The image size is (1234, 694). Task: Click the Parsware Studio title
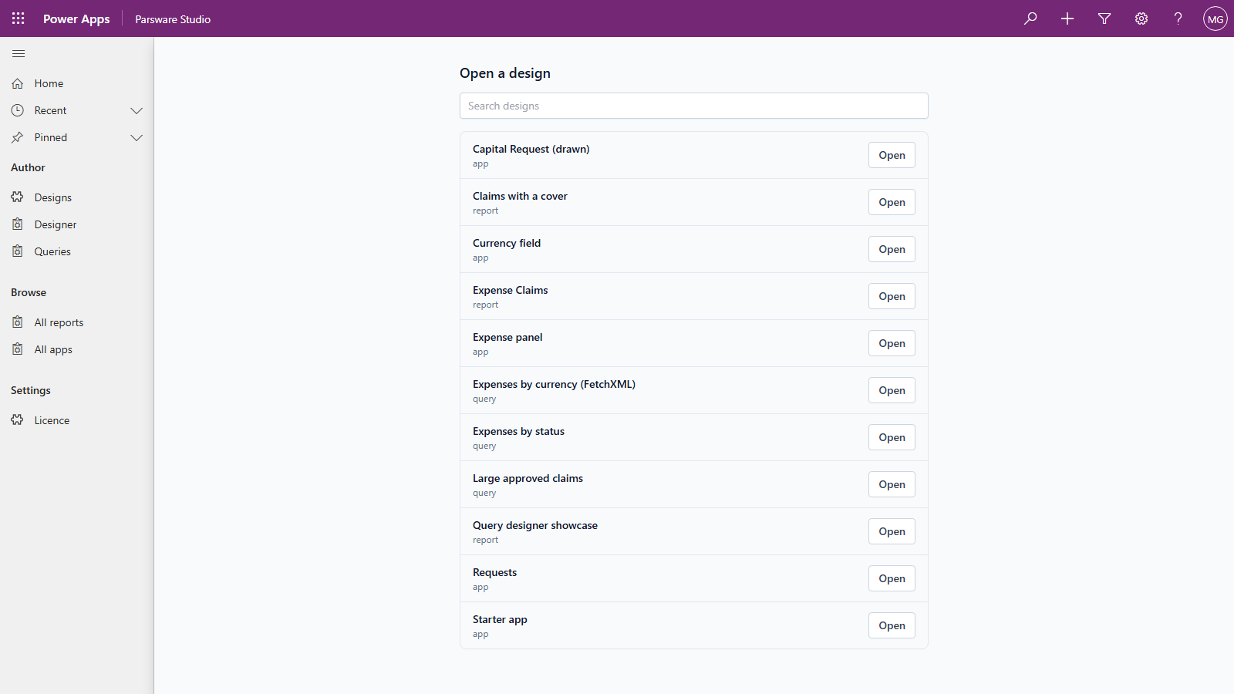173,19
